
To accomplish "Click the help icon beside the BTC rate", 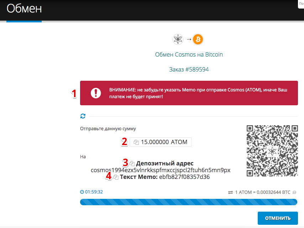I will point(294,192).
